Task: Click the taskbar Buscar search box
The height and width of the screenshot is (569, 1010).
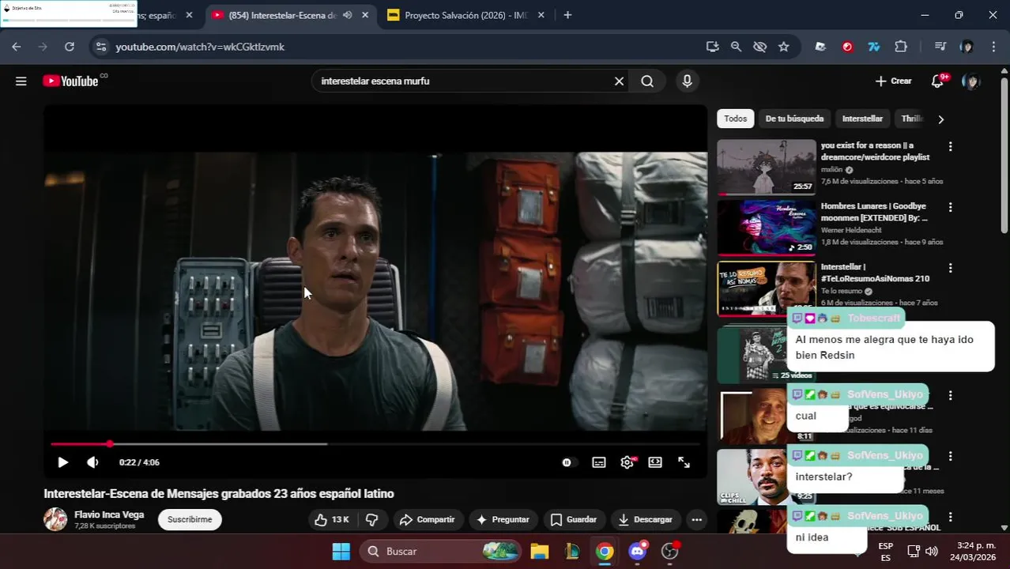Action: 441,551
